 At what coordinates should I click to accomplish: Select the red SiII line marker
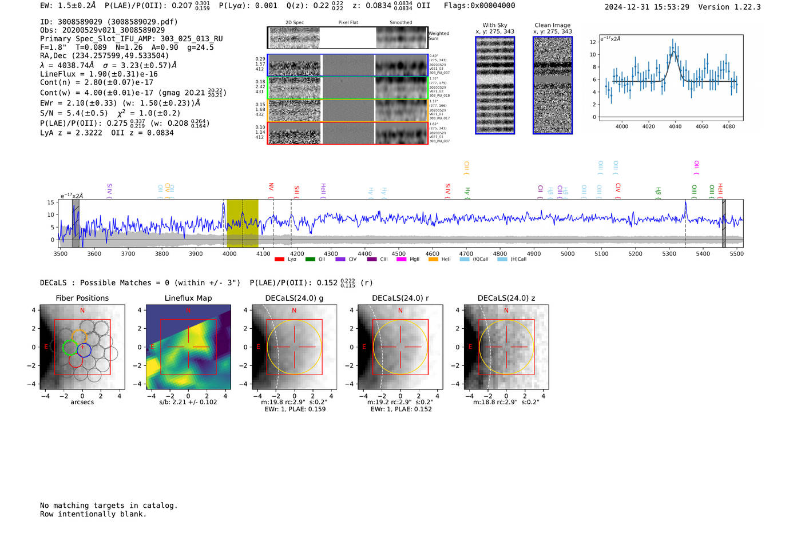(x=296, y=192)
